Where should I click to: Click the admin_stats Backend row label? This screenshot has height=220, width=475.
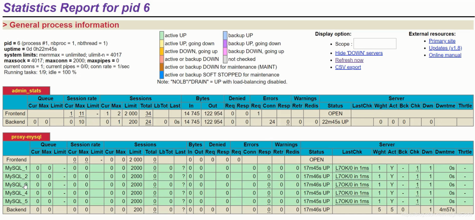click(x=15, y=122)
